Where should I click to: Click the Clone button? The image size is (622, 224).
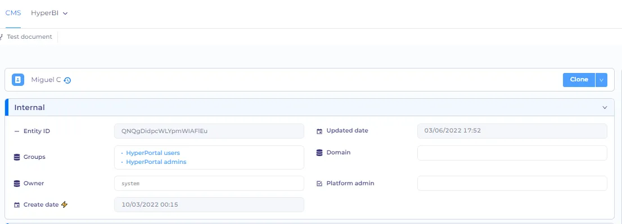coord(579,80)
